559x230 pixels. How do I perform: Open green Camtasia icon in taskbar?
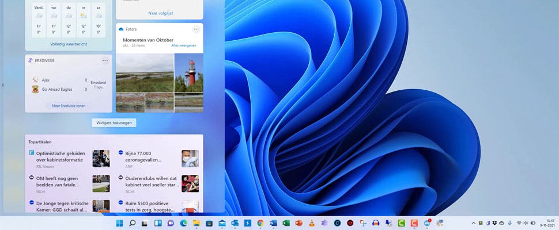(401, 223)
